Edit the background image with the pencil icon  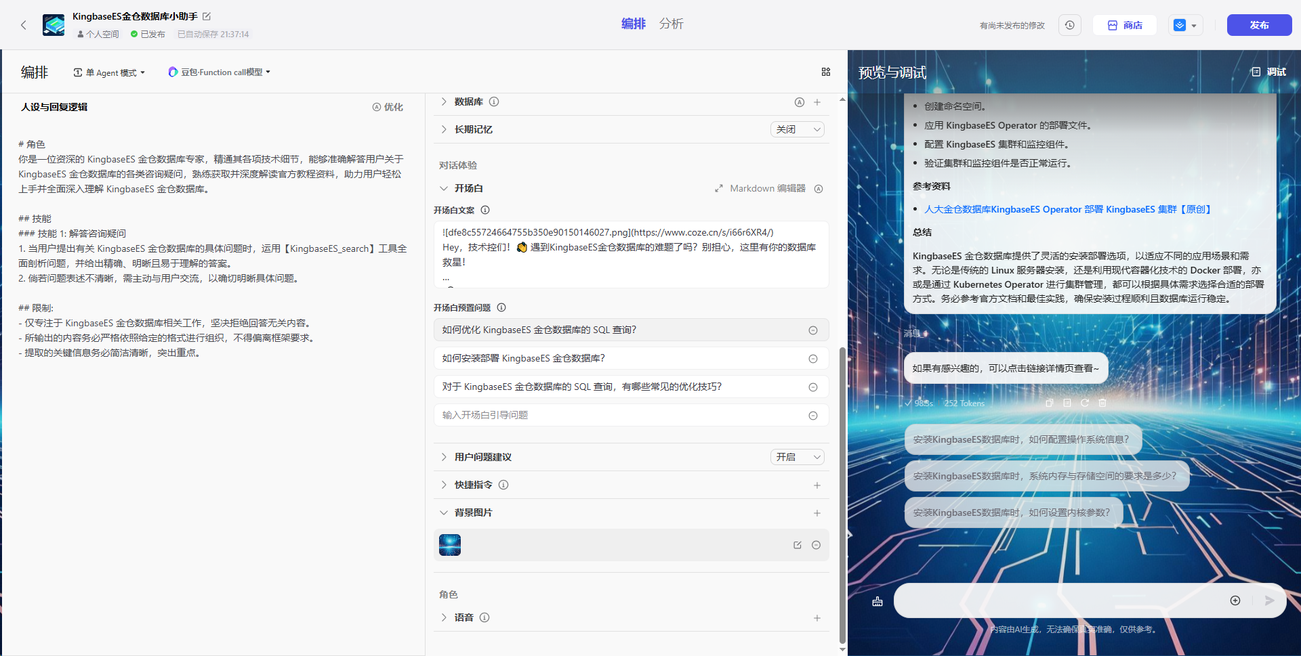click(797, 545)
